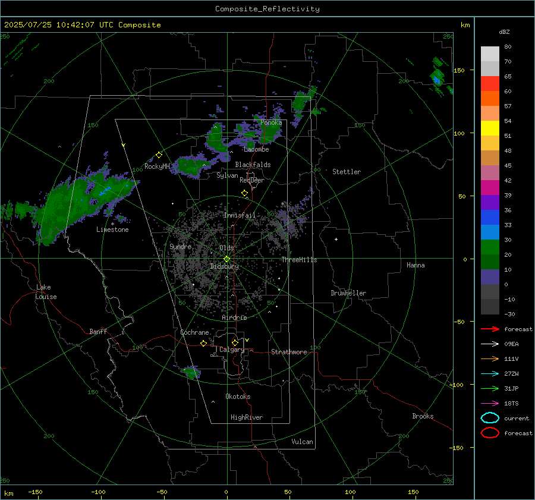The image size is (535, 500).
Task: Click the Stettler label
Action: [347, 172]
